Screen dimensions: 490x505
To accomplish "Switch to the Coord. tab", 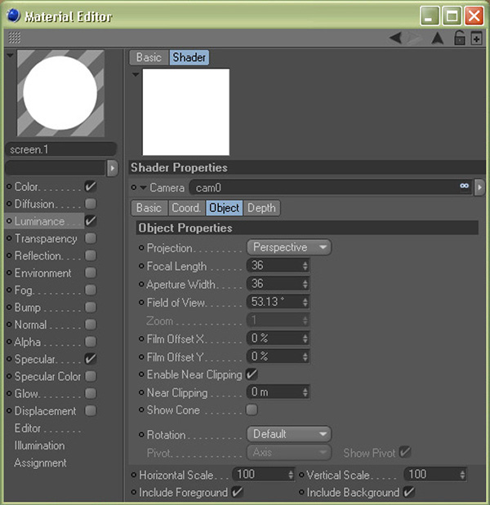I will (186, 208).
